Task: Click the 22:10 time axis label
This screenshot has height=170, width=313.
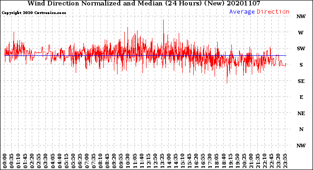Action: click(264, 161)
